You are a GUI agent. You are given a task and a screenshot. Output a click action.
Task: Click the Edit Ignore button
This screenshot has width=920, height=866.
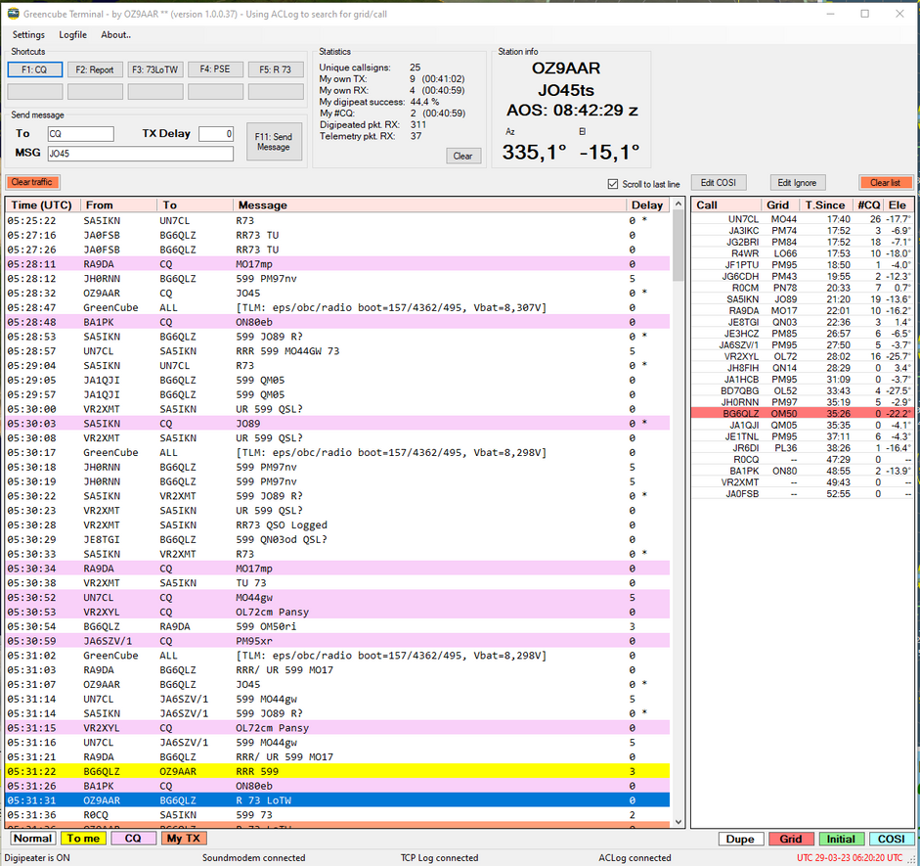[x=798, y=183]
